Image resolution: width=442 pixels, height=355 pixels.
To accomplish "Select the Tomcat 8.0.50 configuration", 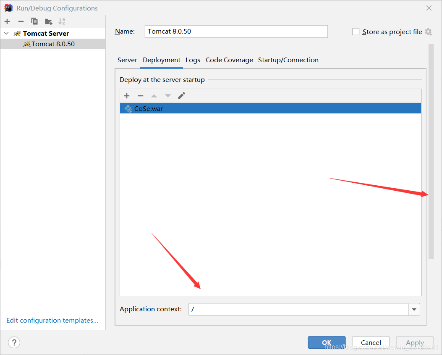I will point(53,44).
